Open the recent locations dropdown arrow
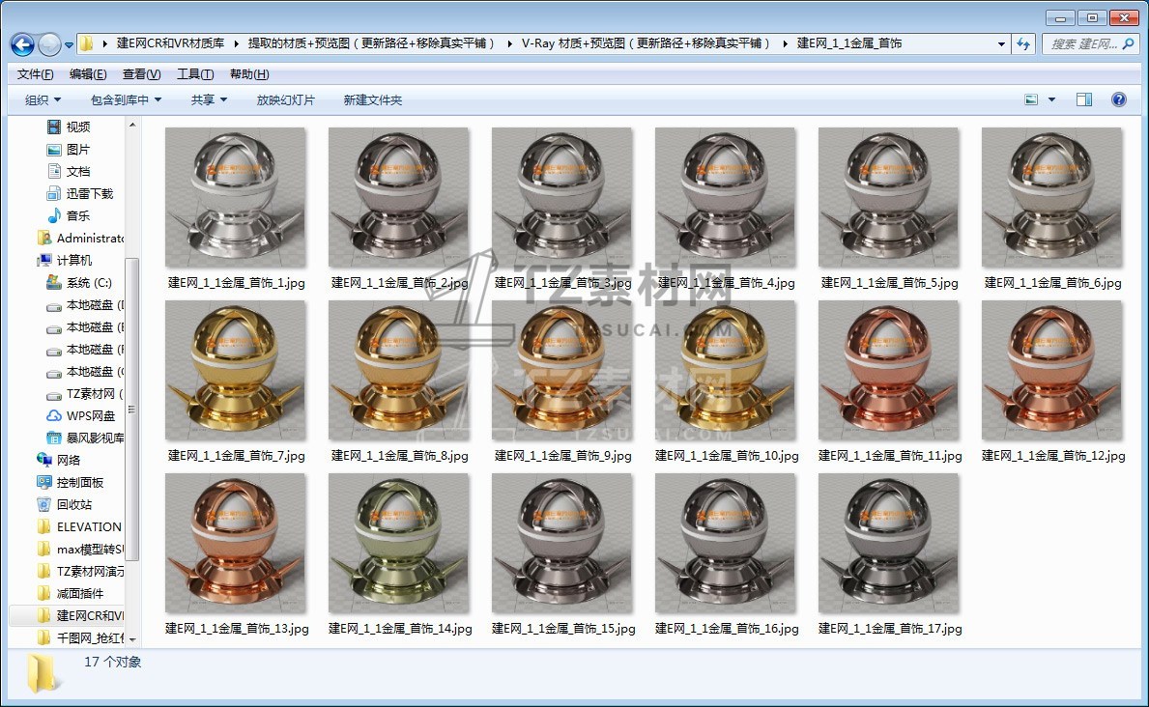Image resolution: width=1149 pixels, height=707 pixels. (x=69, y=44)
